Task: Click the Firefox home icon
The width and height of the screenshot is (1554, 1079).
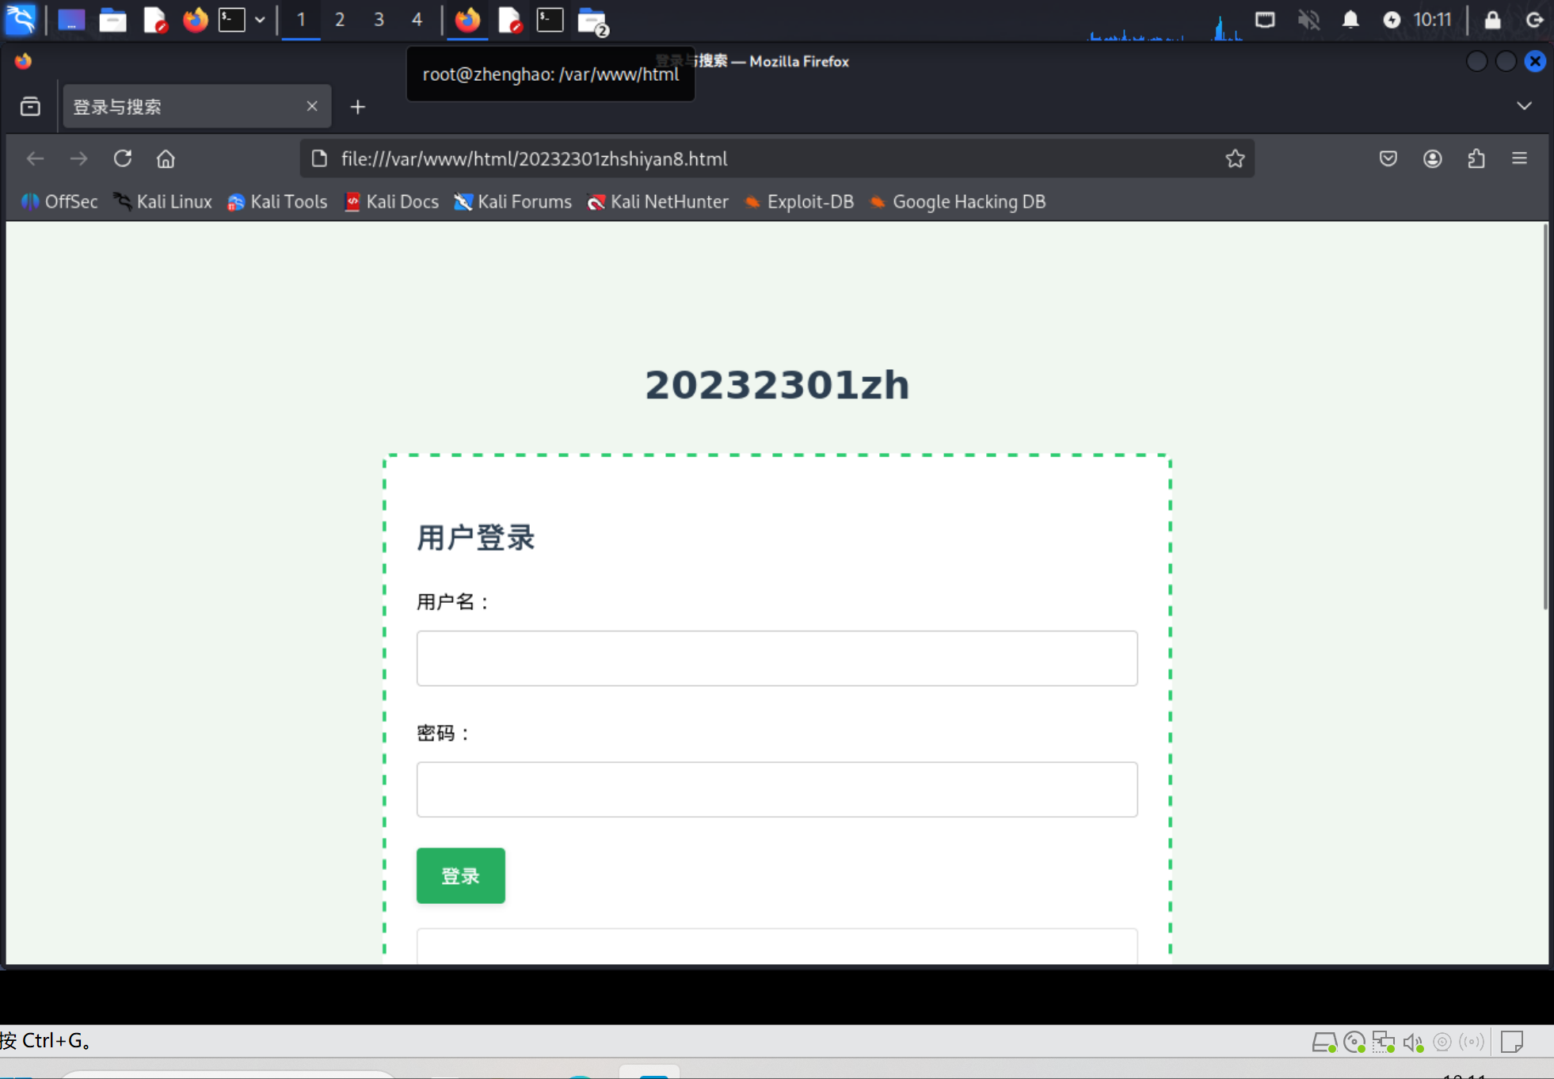Action: (166, 158)
